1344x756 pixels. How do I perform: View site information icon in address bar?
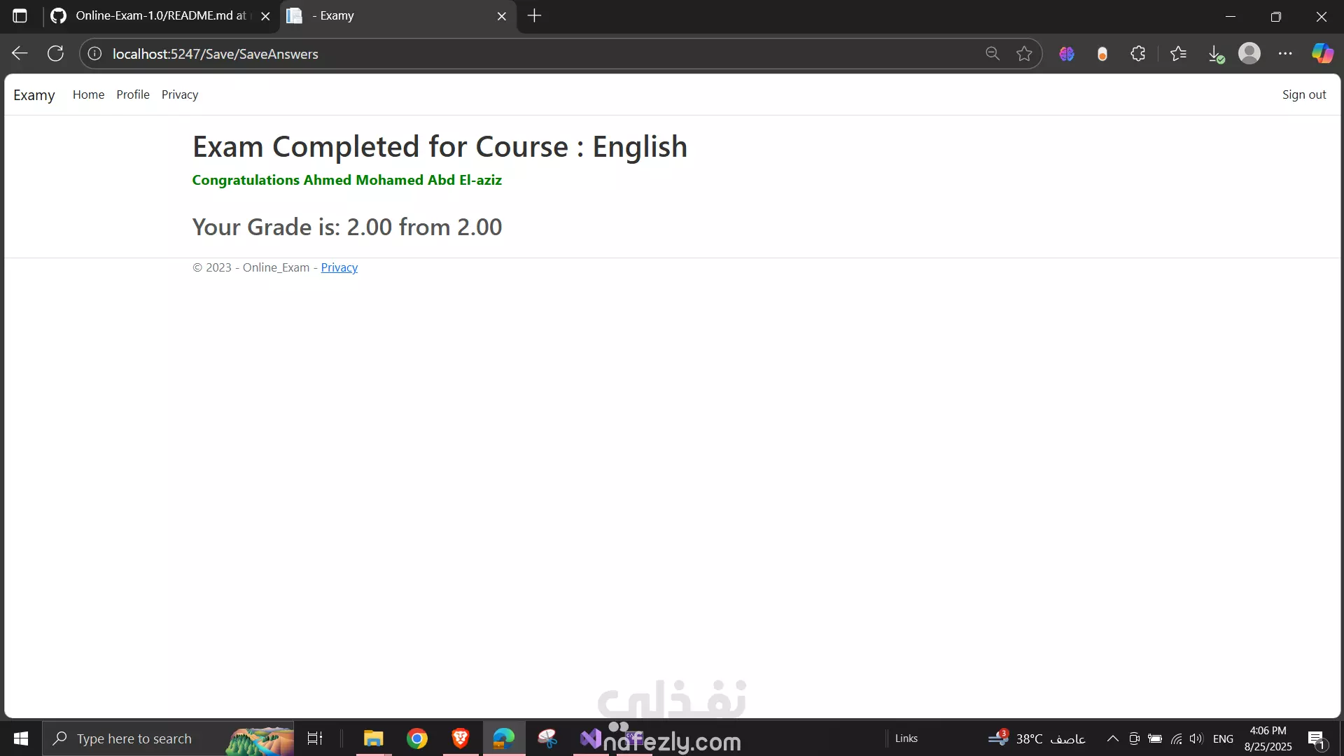tap(94, 54)
